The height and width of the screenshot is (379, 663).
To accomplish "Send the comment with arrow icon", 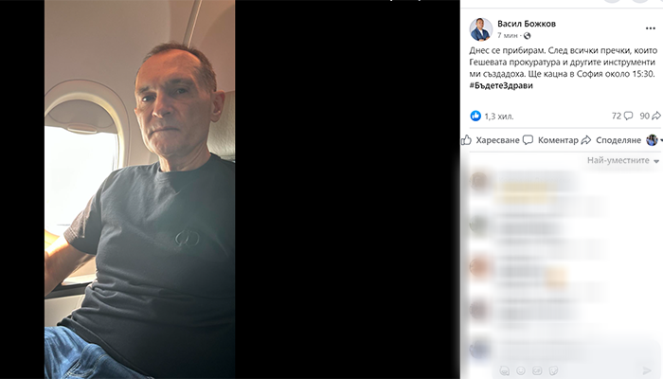I will coord(647,371).
